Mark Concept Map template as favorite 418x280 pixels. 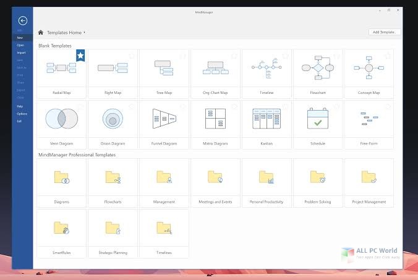[x=388, y=56]
